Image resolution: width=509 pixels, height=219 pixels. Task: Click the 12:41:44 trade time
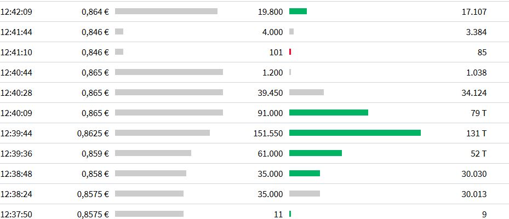[x=16, y=32]
